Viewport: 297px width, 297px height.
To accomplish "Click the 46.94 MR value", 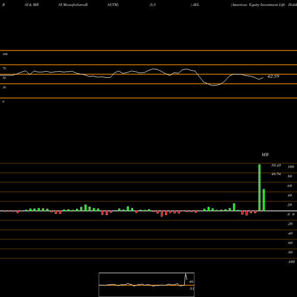I will pos(276,174).
